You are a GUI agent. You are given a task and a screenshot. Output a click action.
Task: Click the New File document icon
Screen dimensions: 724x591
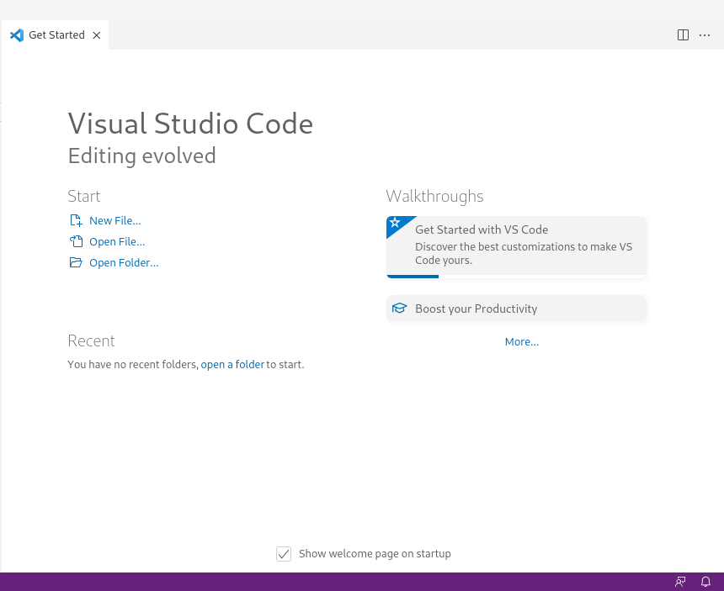[x=76, y=221]
